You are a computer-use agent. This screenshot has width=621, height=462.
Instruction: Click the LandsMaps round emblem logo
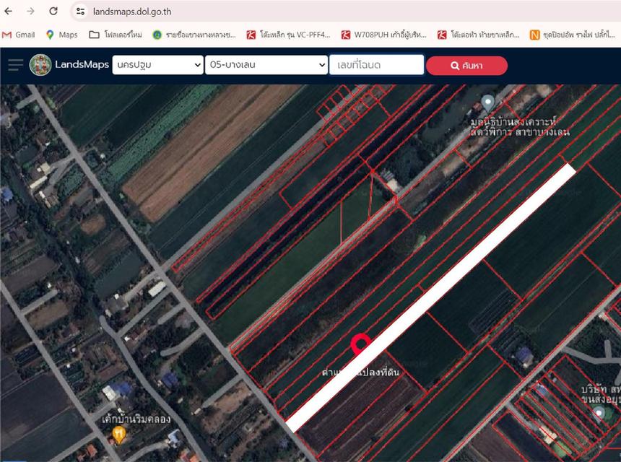pos(40,65)
